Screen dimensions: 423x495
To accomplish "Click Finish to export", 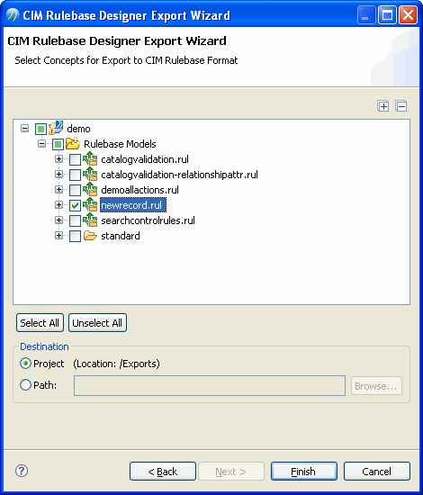I will [304, 472].
